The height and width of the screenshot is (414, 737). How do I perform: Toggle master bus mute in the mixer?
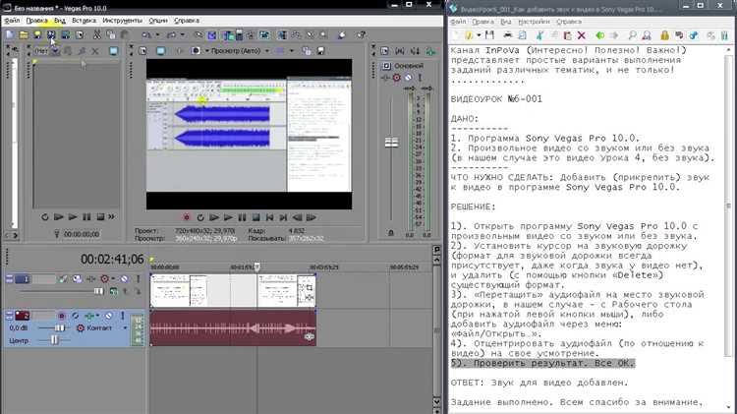[409, 78]
